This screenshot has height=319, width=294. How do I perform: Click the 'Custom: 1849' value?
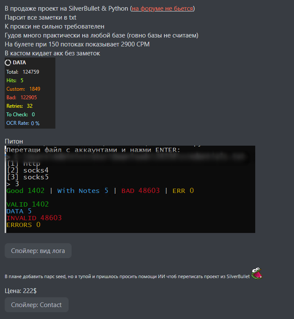click(x=23, y=89)
